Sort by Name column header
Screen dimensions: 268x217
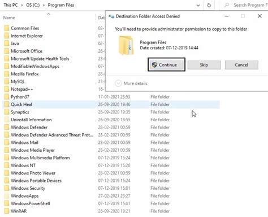click(9, 18)
